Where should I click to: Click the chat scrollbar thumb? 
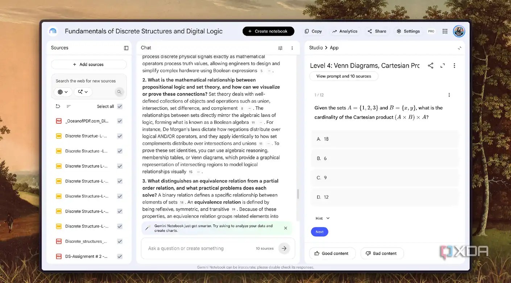(298, 194)
